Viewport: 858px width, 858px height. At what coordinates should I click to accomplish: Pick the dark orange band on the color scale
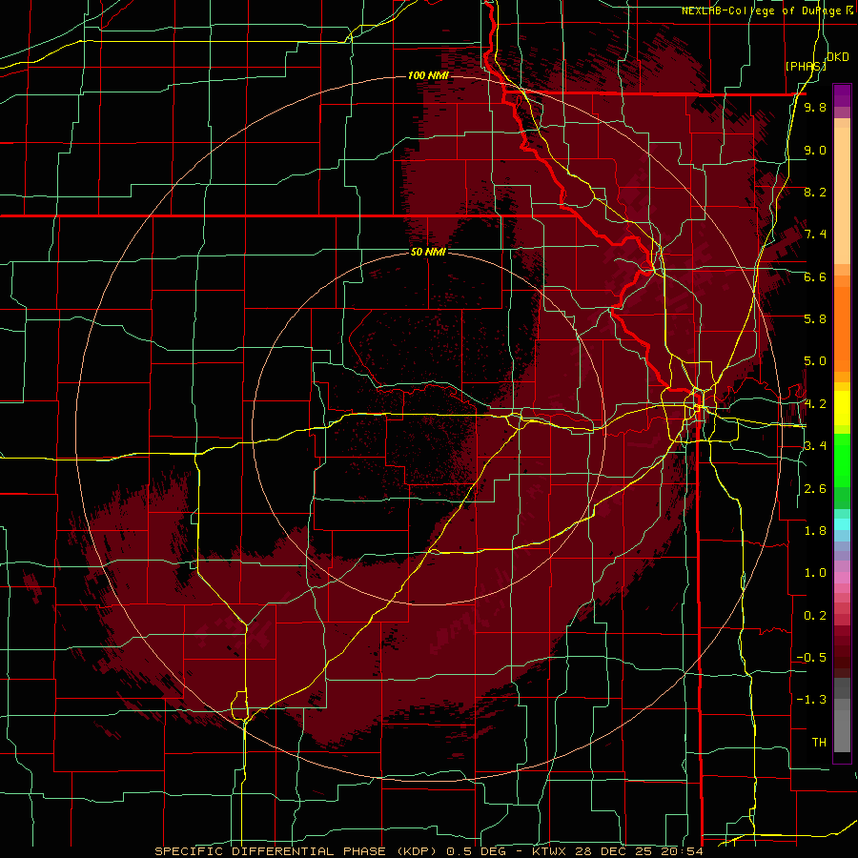[x=842, y=328]
